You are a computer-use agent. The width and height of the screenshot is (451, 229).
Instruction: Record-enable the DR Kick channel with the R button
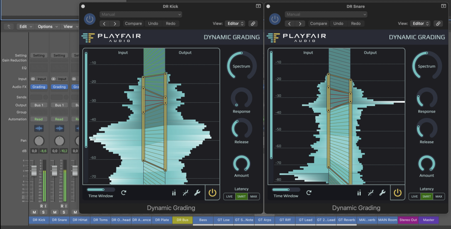pos(41,206)
